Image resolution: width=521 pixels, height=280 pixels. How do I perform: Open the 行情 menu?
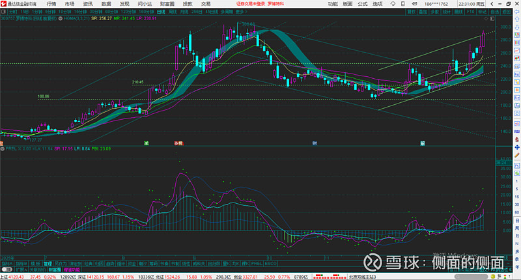[51, 4]
